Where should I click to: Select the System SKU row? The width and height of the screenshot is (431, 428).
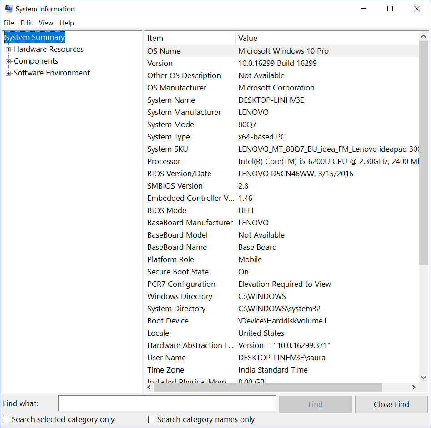pyautogui.click(x=282, y=149)
